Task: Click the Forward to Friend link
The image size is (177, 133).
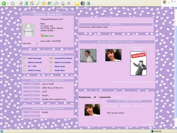Action: pos(63,58)
